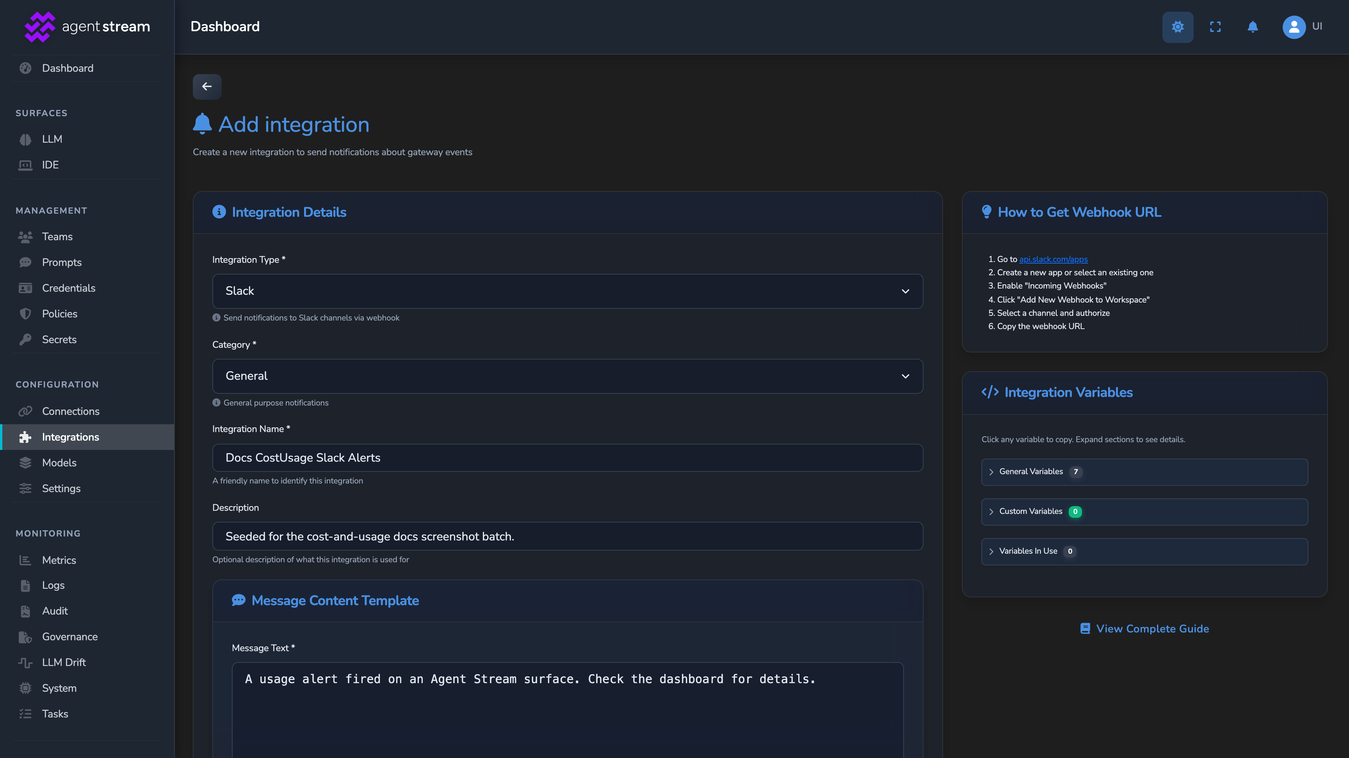Screen dimensions: 1349x758
Task: Click the Message Content Template chat icon
Action: 239,600
